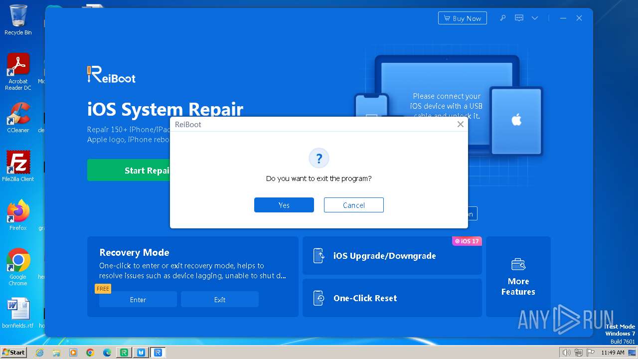The width and height of the screenshot is (638, 359).
Task: Switch to green R taskbar app
Action: [124, 353]
